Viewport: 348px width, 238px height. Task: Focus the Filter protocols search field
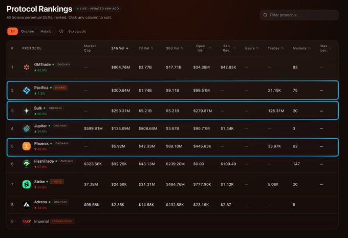pos(299,15)
